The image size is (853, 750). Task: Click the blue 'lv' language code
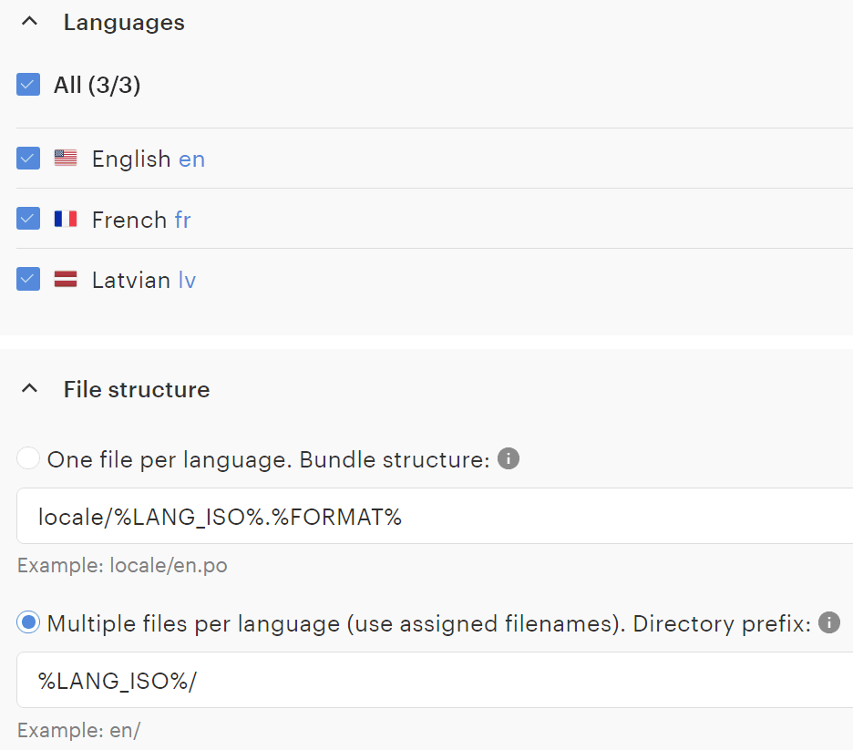tap(187, 280)
